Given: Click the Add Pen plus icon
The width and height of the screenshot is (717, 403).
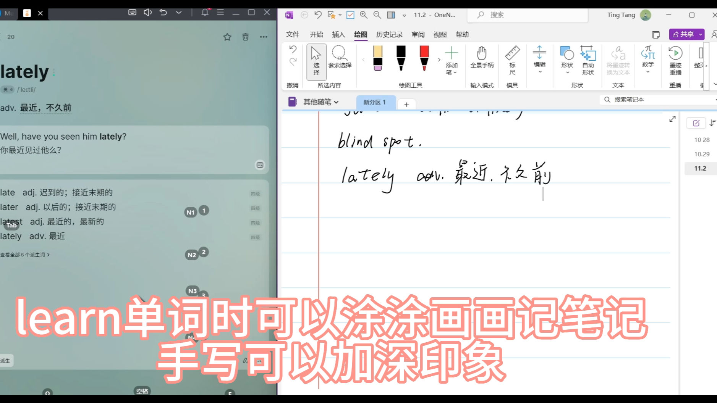Looking at the screenshot, I should pyautogui.click(x=451, y=53).
